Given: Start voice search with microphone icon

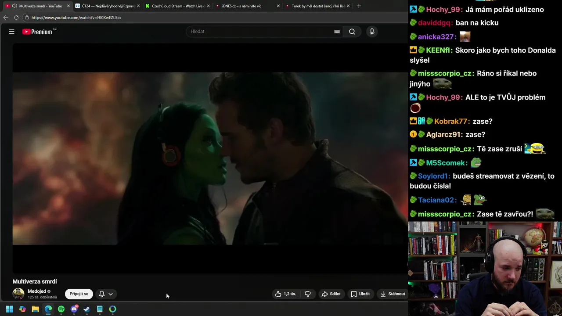Looking at the screenshot, I should [x=372, y=32].
